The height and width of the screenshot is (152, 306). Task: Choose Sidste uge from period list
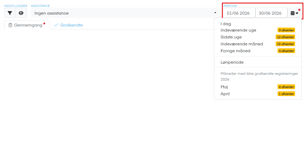(258, 37)
